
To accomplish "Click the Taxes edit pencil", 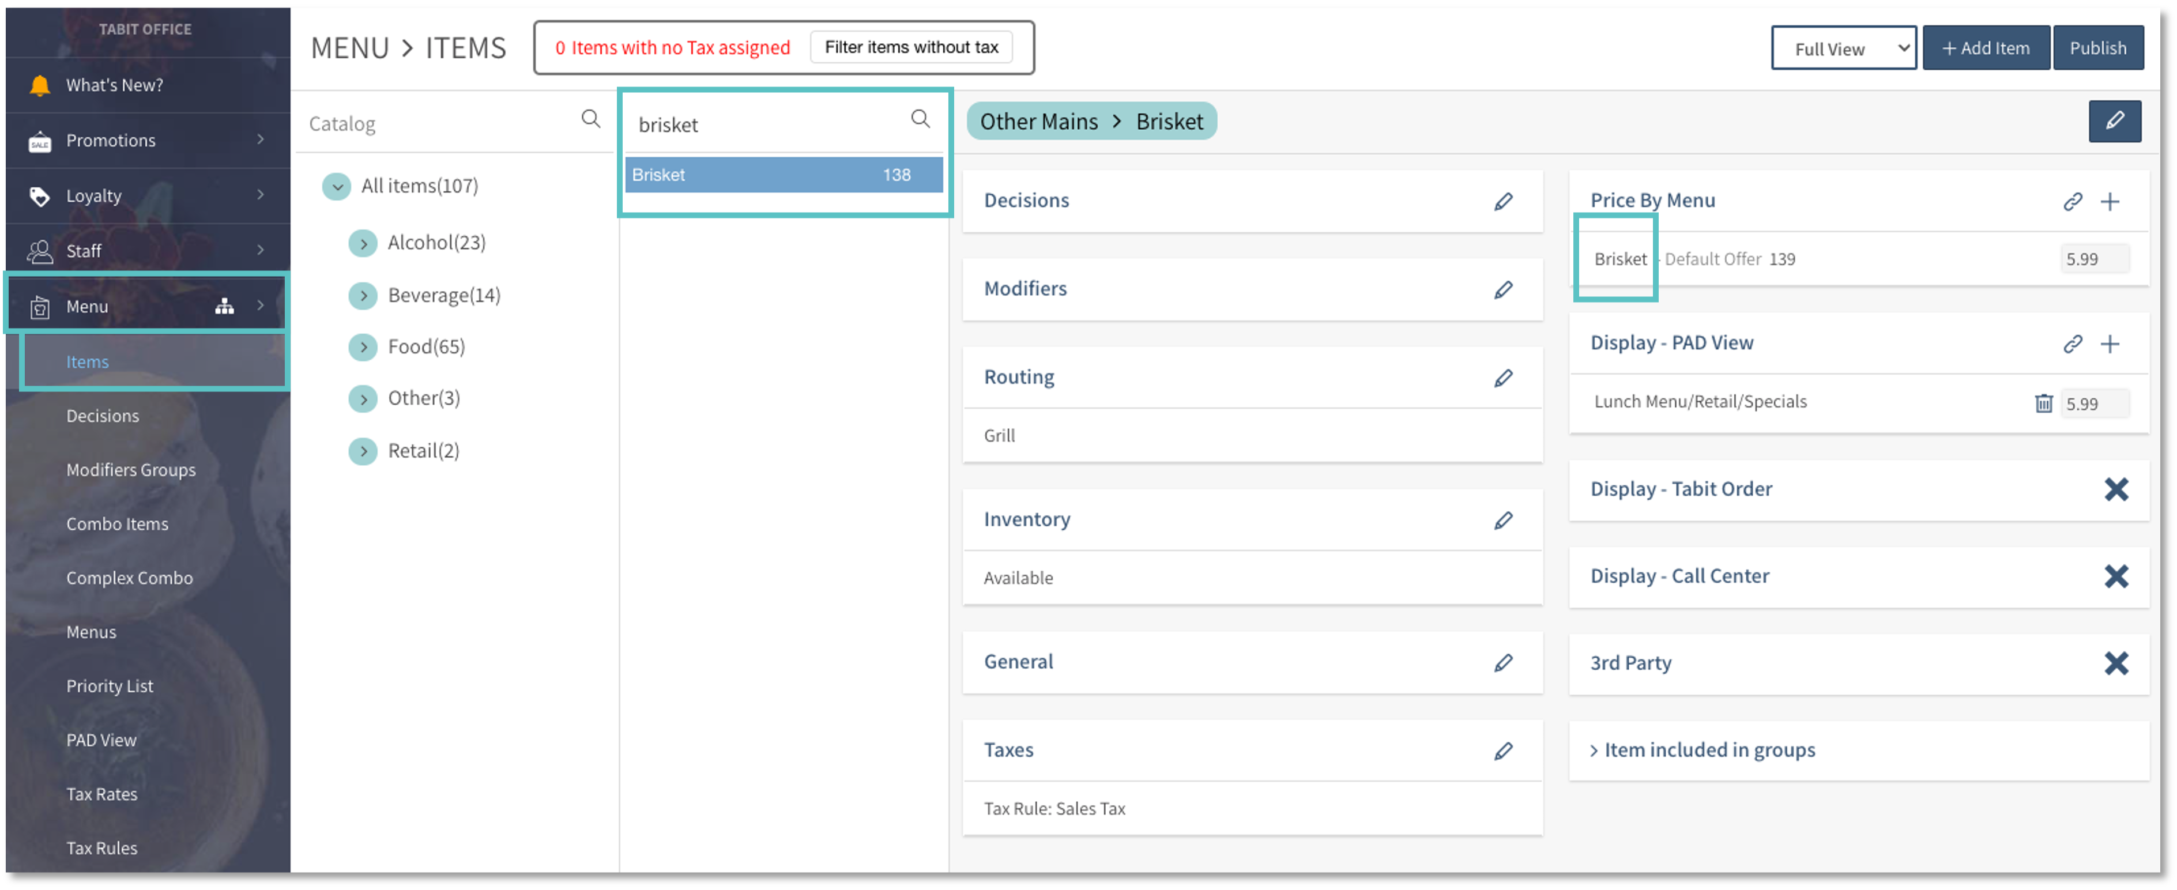I will pos(1502,751).
